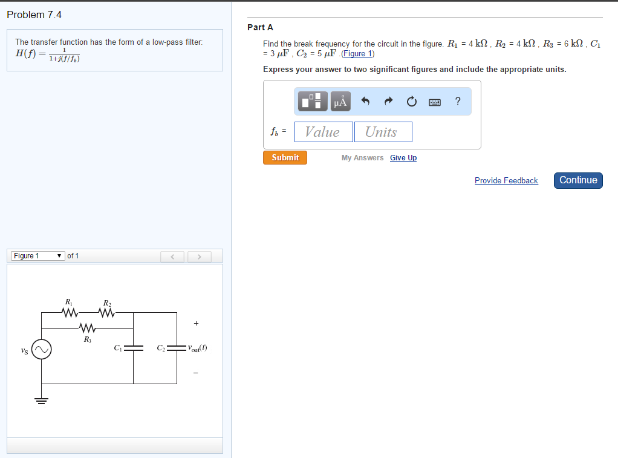Viewport: 618px width, 458px height.
Task: Select the µÅ units symbol tool
Action: click(x=340, y=101)
